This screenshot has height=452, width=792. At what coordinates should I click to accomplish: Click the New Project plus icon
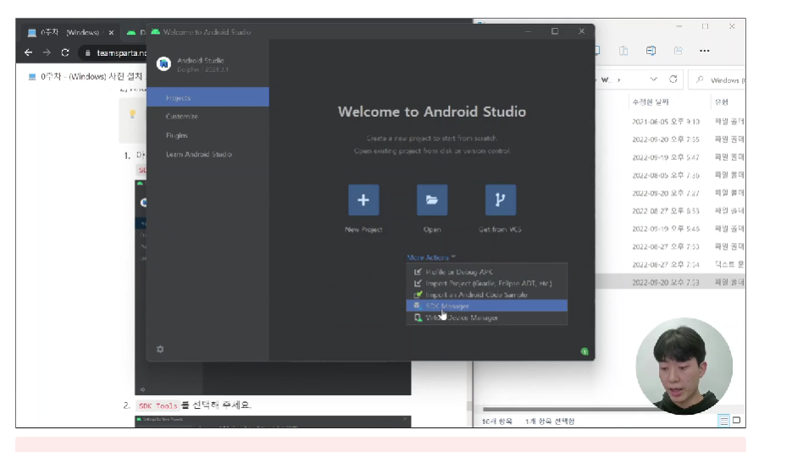[x=363, y=200]
